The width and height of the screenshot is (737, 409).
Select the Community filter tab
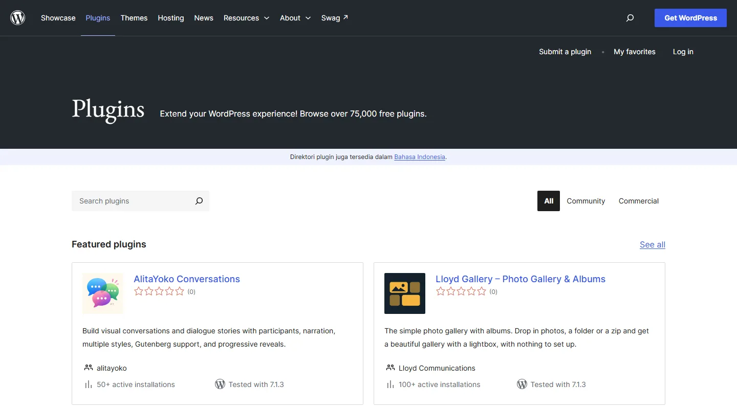(586, 201)
